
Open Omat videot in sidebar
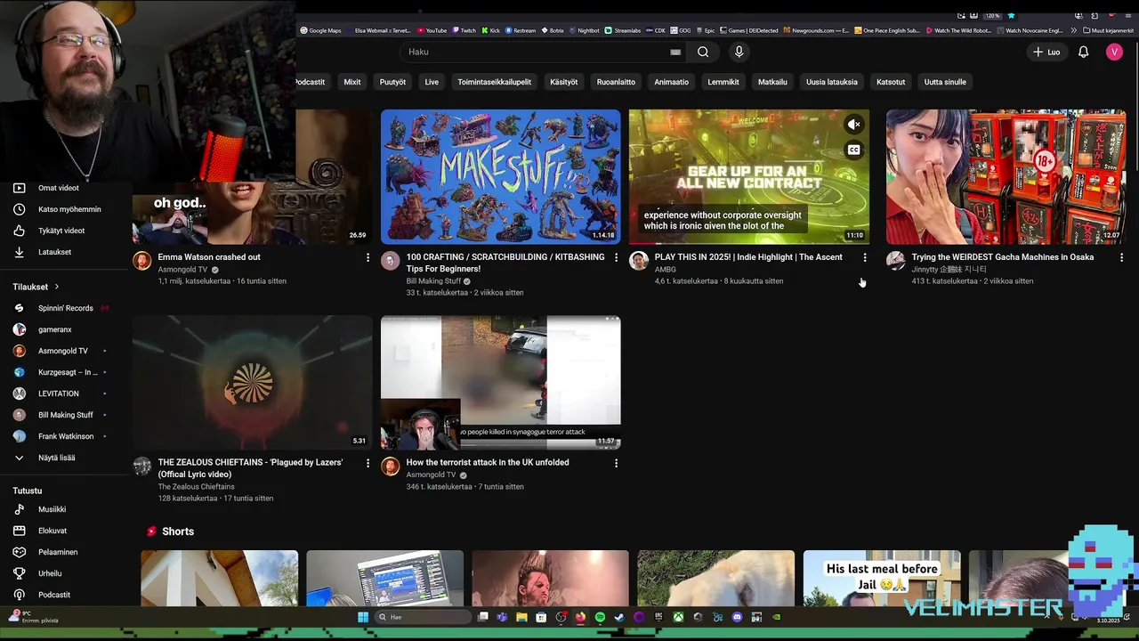coord(58,188)
